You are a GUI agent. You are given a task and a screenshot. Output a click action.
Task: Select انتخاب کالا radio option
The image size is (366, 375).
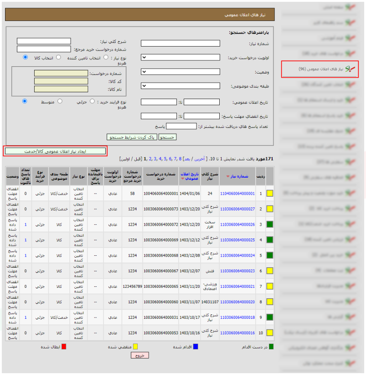coord(58,58)
